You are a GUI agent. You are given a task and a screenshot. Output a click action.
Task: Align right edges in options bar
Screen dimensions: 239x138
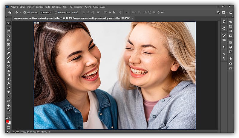coord(93,12)
